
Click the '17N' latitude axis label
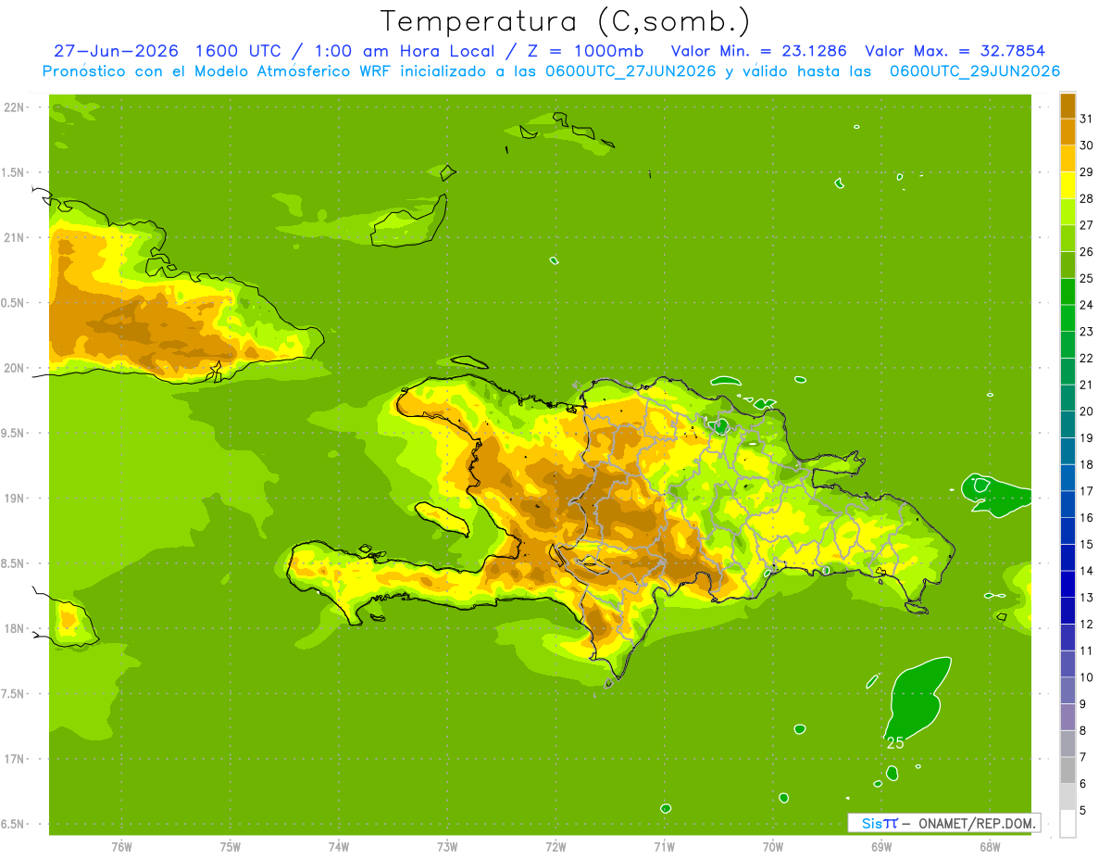click(16, 759)
